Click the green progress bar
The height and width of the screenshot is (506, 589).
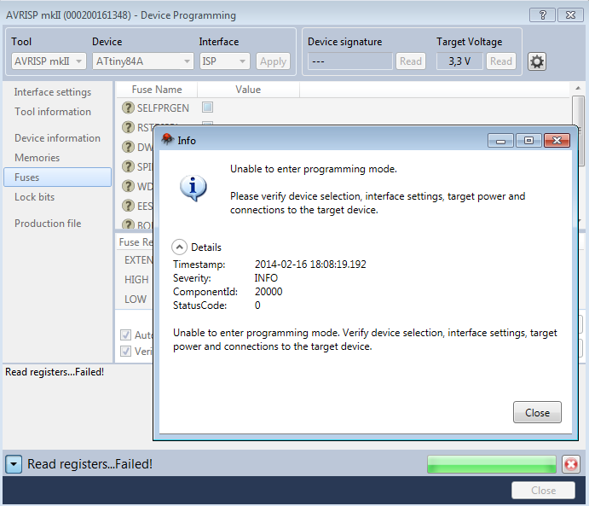click(x=491, y=464)
